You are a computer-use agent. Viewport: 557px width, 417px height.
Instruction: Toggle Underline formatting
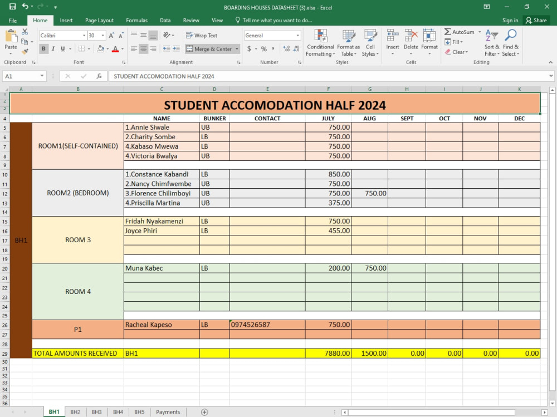[63, 48]
